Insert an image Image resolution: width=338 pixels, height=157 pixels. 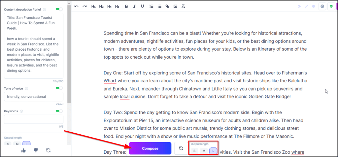click(x=176, y=6)
